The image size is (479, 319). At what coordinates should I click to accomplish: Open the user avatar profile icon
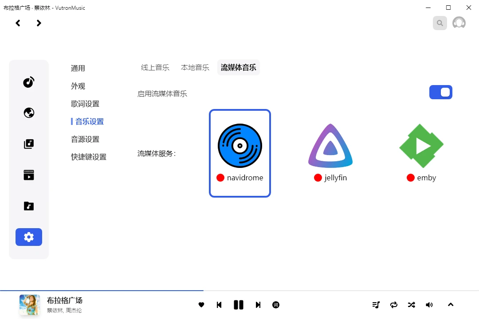pos(459,23)
